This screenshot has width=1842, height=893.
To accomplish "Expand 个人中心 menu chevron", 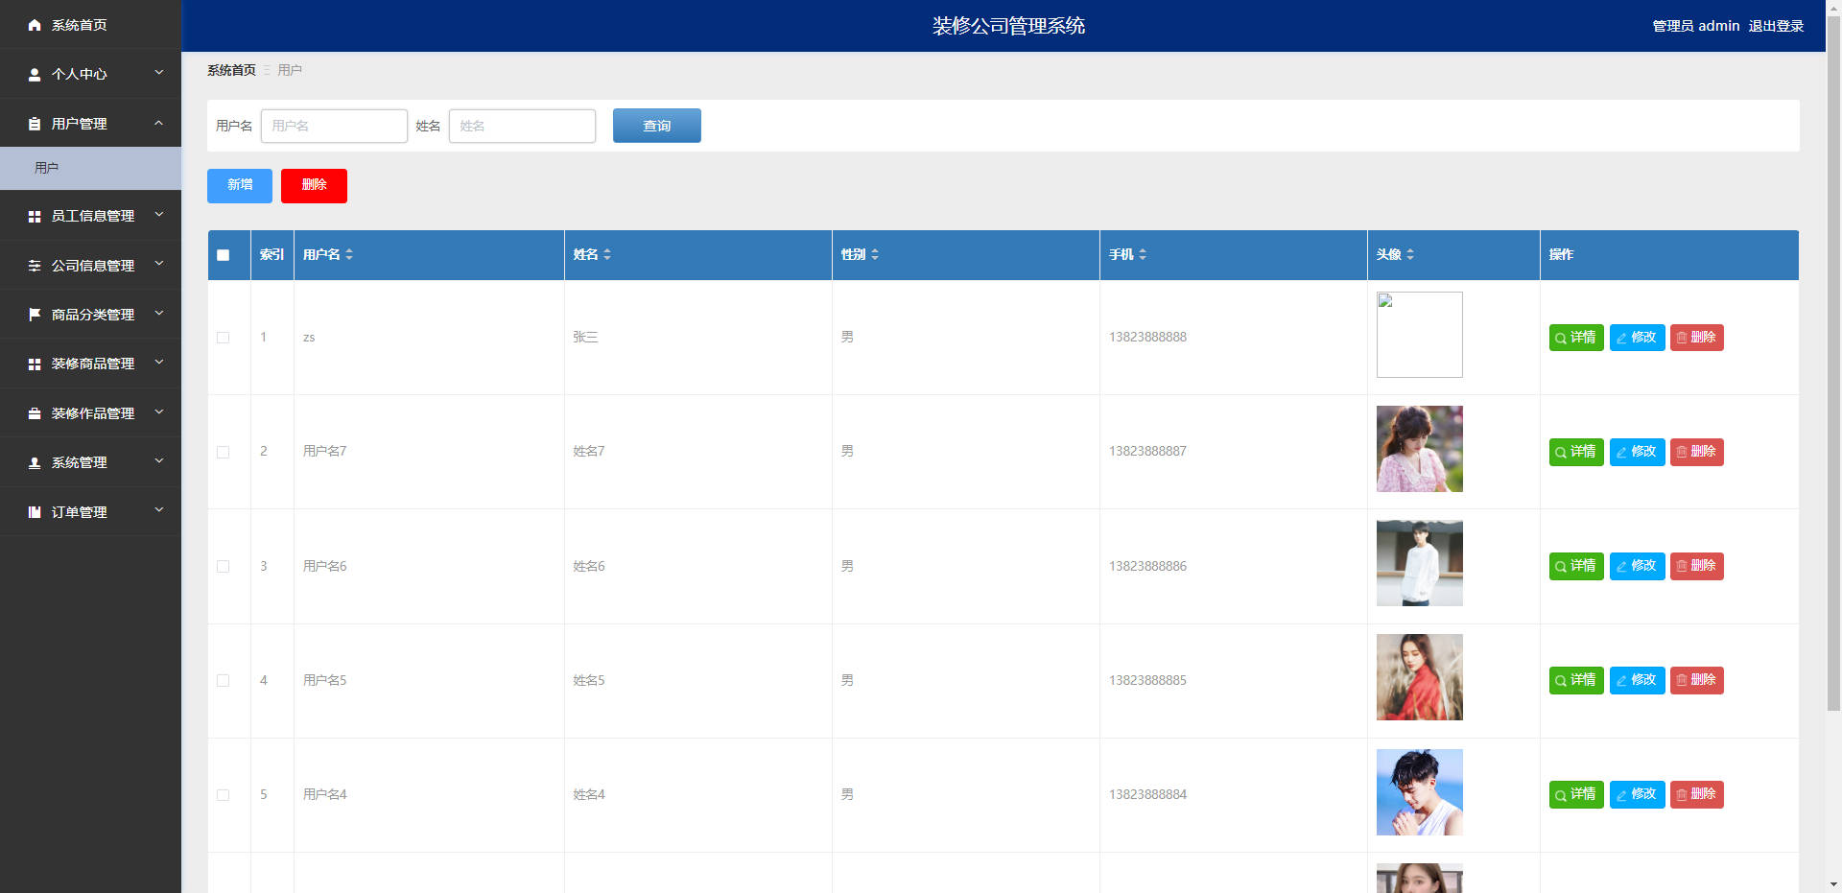I will point(159,73).
